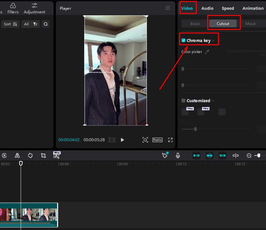Add a keyframe with the diamond icon
This screenshot has height=230, width=266.
click(x=164, y=156)
